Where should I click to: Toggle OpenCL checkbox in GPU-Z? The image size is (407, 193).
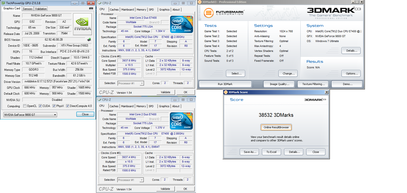(x=25, y=106)
